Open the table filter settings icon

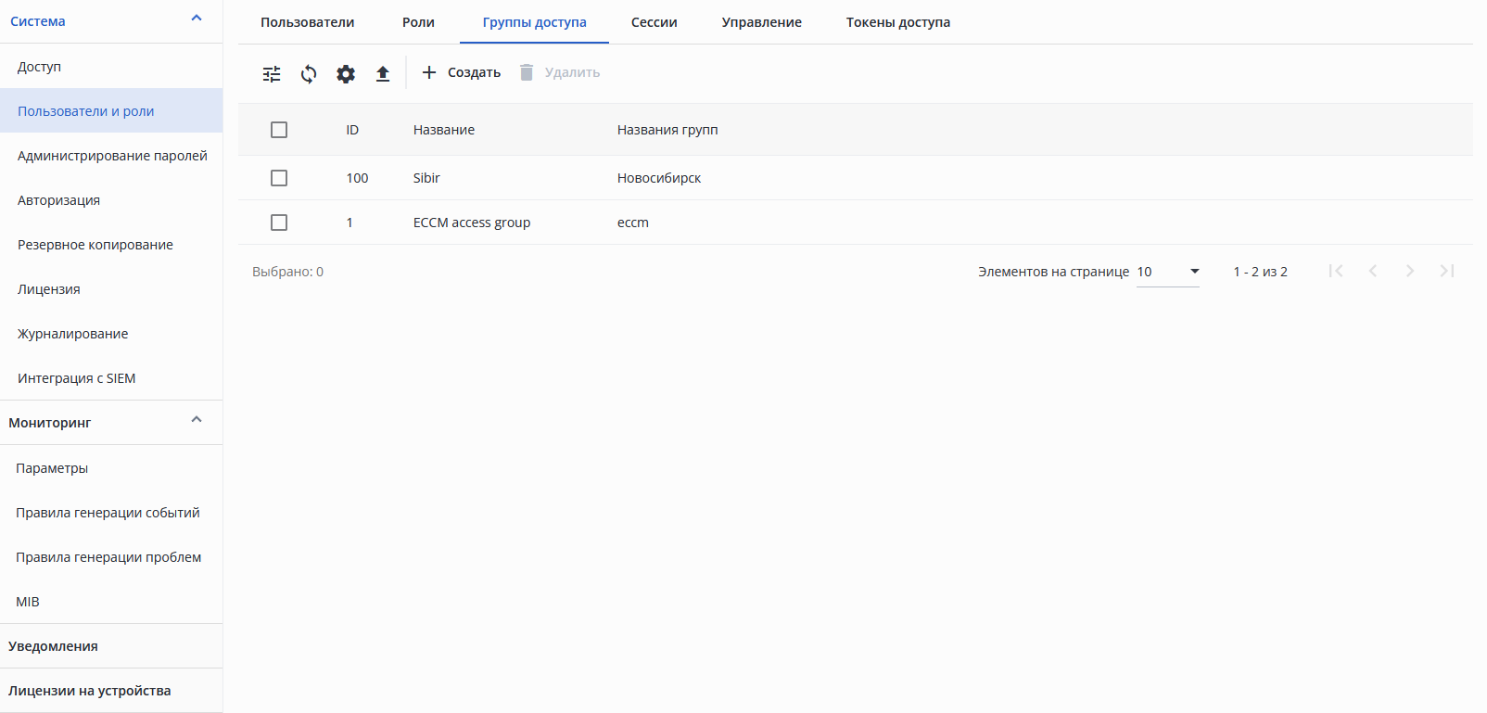[x=272, y=74]
